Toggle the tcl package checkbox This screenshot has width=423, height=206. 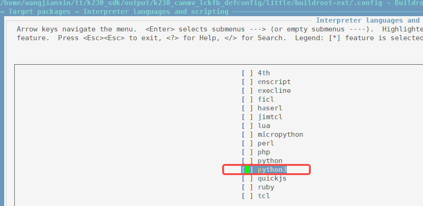point(247,196)
